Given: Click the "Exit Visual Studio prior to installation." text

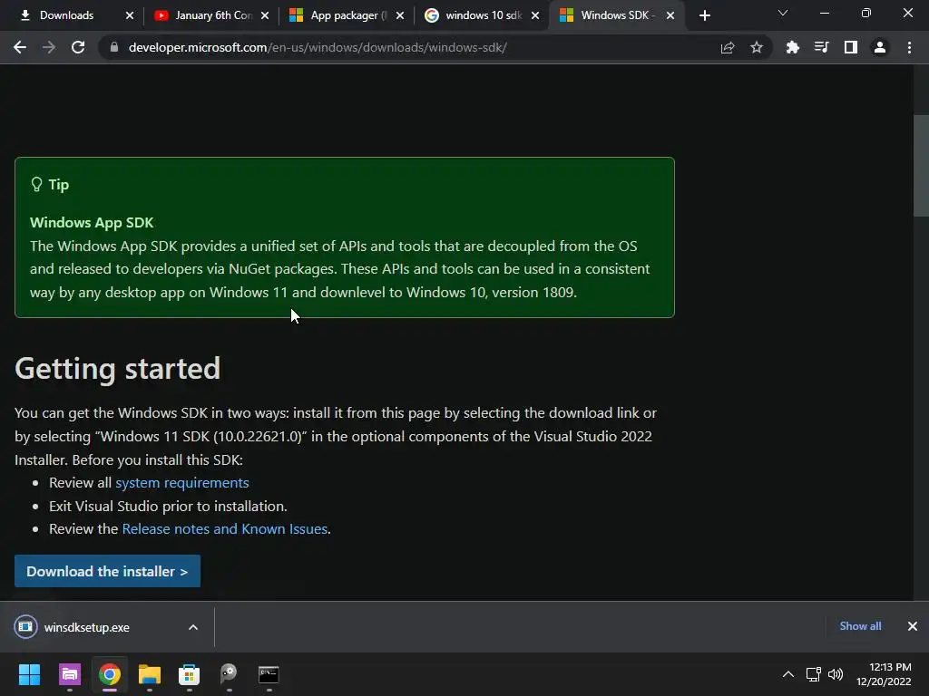Looking at the screenshot, I should [x=168, y=506].
